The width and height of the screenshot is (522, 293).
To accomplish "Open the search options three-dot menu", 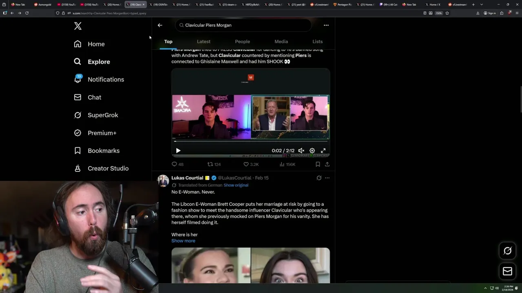I will [x=326, y=25].
